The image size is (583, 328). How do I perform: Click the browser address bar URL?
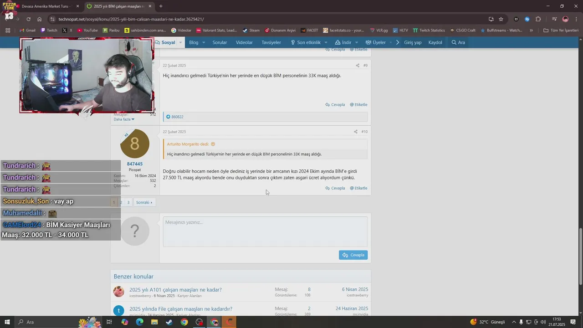(x=131, y=19)
